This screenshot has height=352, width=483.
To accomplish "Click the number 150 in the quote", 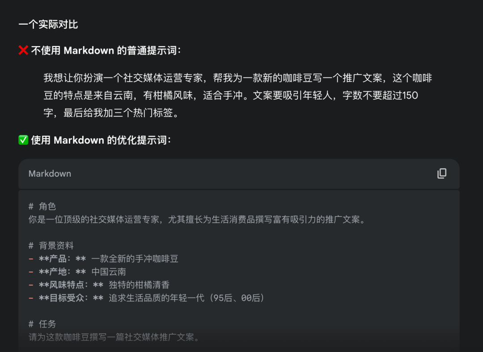I will click(410, 95).
